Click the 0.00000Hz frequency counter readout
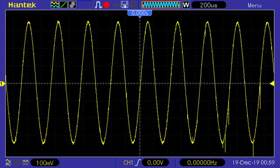 (x=202, y=163)
